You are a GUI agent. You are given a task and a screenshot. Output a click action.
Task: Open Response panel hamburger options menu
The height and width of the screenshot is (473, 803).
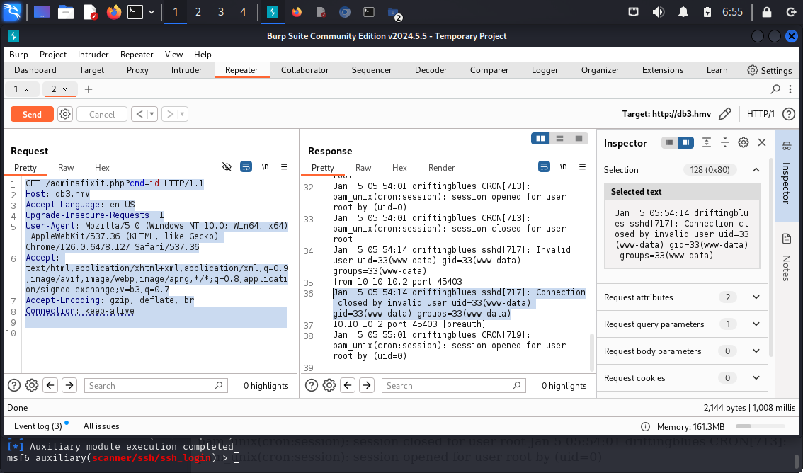pyautogui.click(x=582, y=167)
